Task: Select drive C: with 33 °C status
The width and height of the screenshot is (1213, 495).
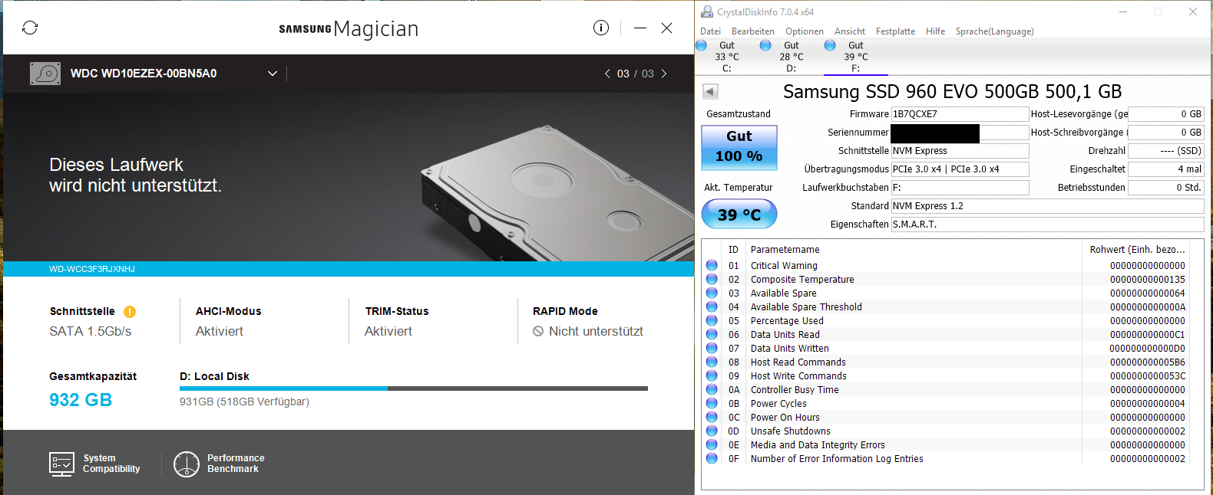Action: click(x=727, y=57)
